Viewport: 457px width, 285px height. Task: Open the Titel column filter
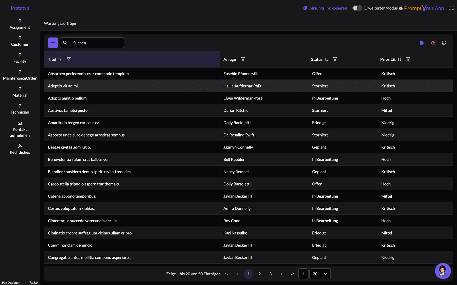coord(69,59)
